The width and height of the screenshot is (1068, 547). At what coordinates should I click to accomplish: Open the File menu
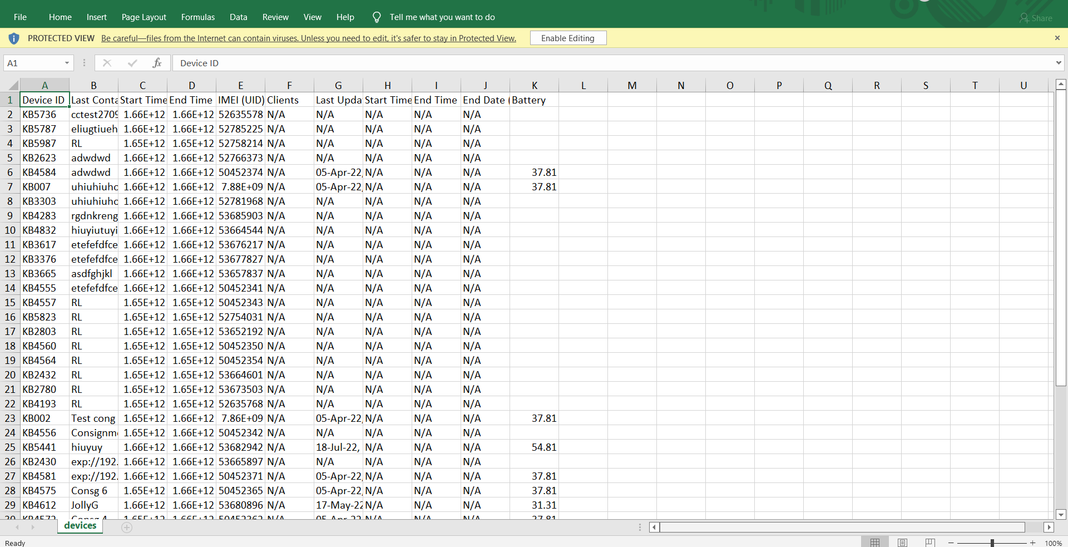point(20,17)
